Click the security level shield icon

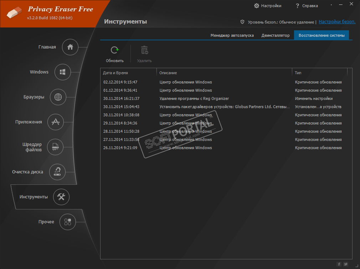coord(242,22)
